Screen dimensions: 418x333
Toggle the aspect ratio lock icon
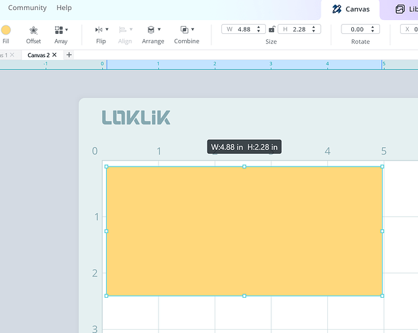(271, 29)
